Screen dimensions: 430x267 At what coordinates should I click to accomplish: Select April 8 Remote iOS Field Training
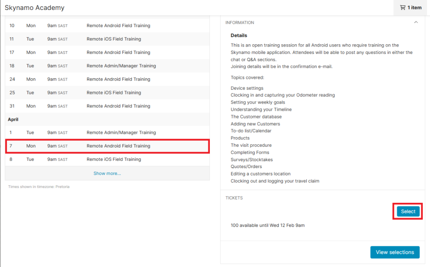114,159
